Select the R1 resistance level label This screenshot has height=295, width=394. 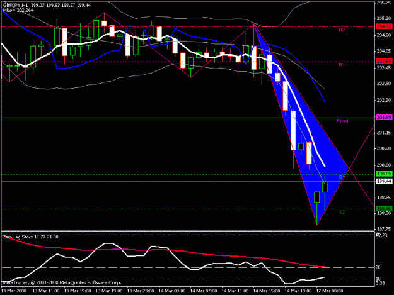point(342,65)
